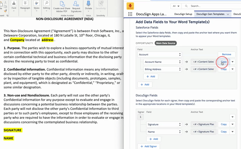Open the Billing Address field selector
241x149 pixels.
pyautogui.click(x=163, y=69)
